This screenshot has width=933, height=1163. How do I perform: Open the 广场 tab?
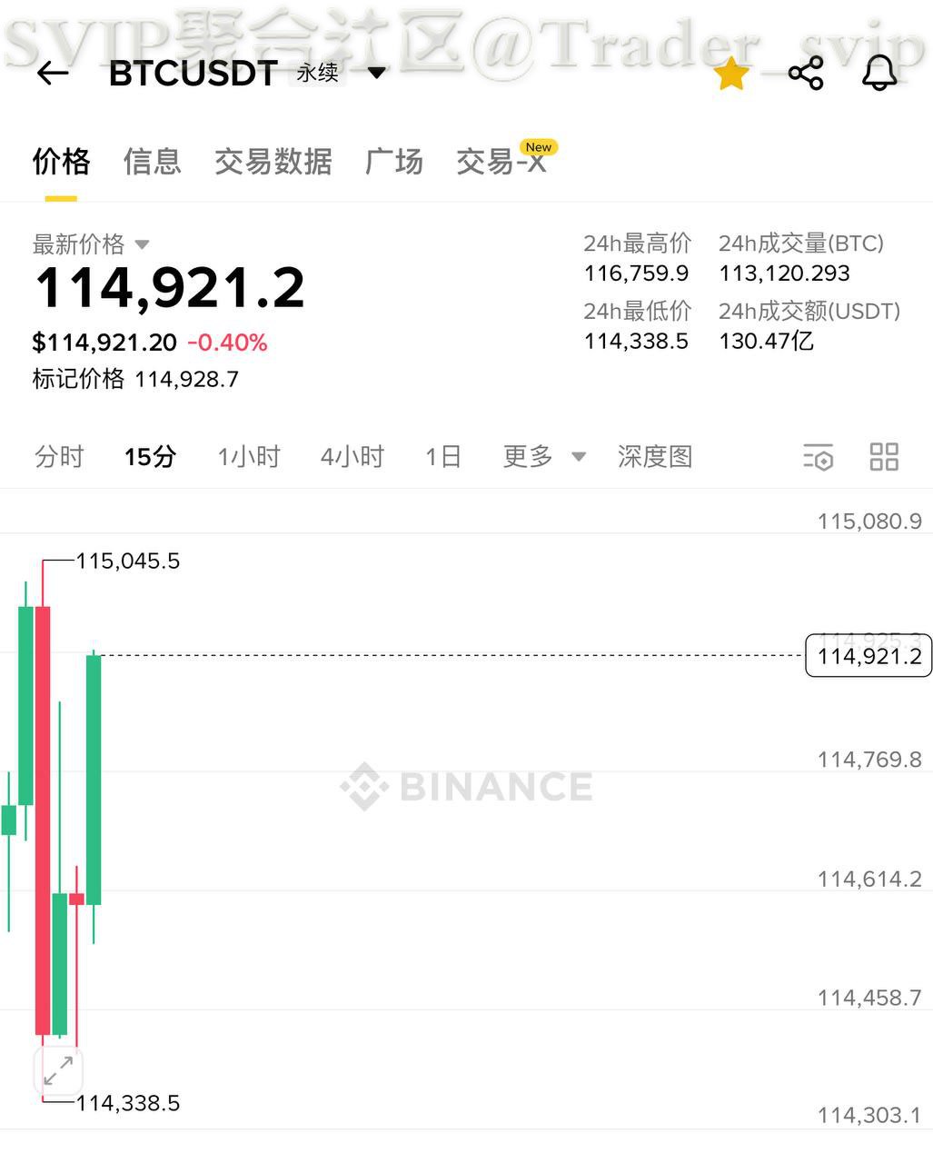pos(393,162)
